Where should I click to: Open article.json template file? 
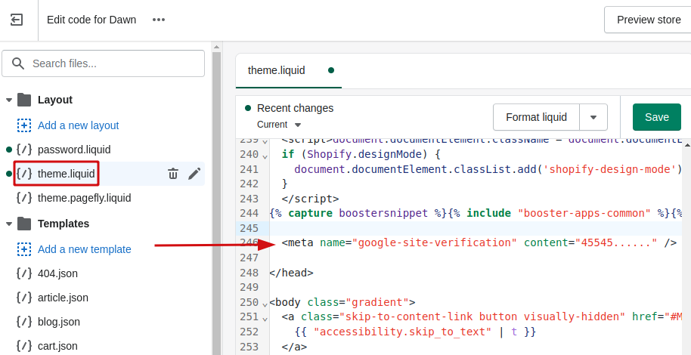tap(63, 298)
